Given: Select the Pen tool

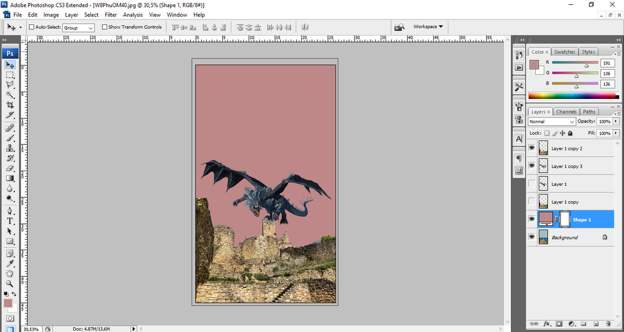Looking at the screenshot, I should coord(10,211).
